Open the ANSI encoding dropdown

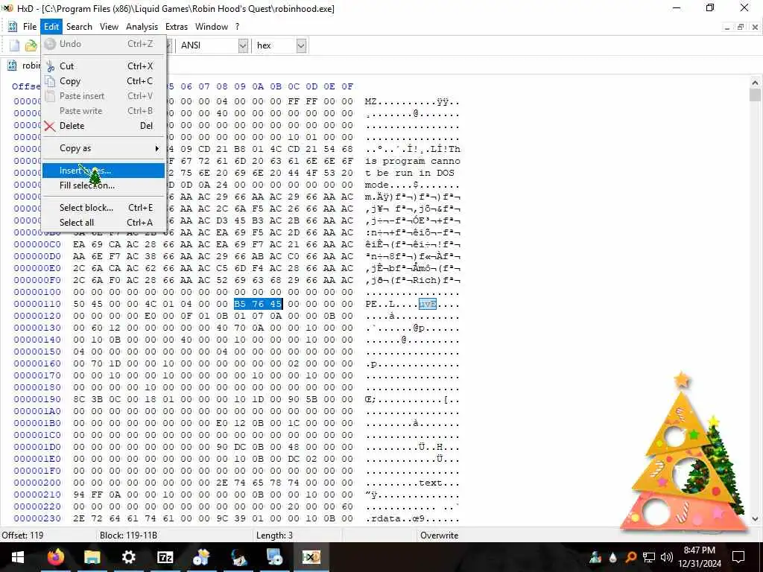point(243,45)
